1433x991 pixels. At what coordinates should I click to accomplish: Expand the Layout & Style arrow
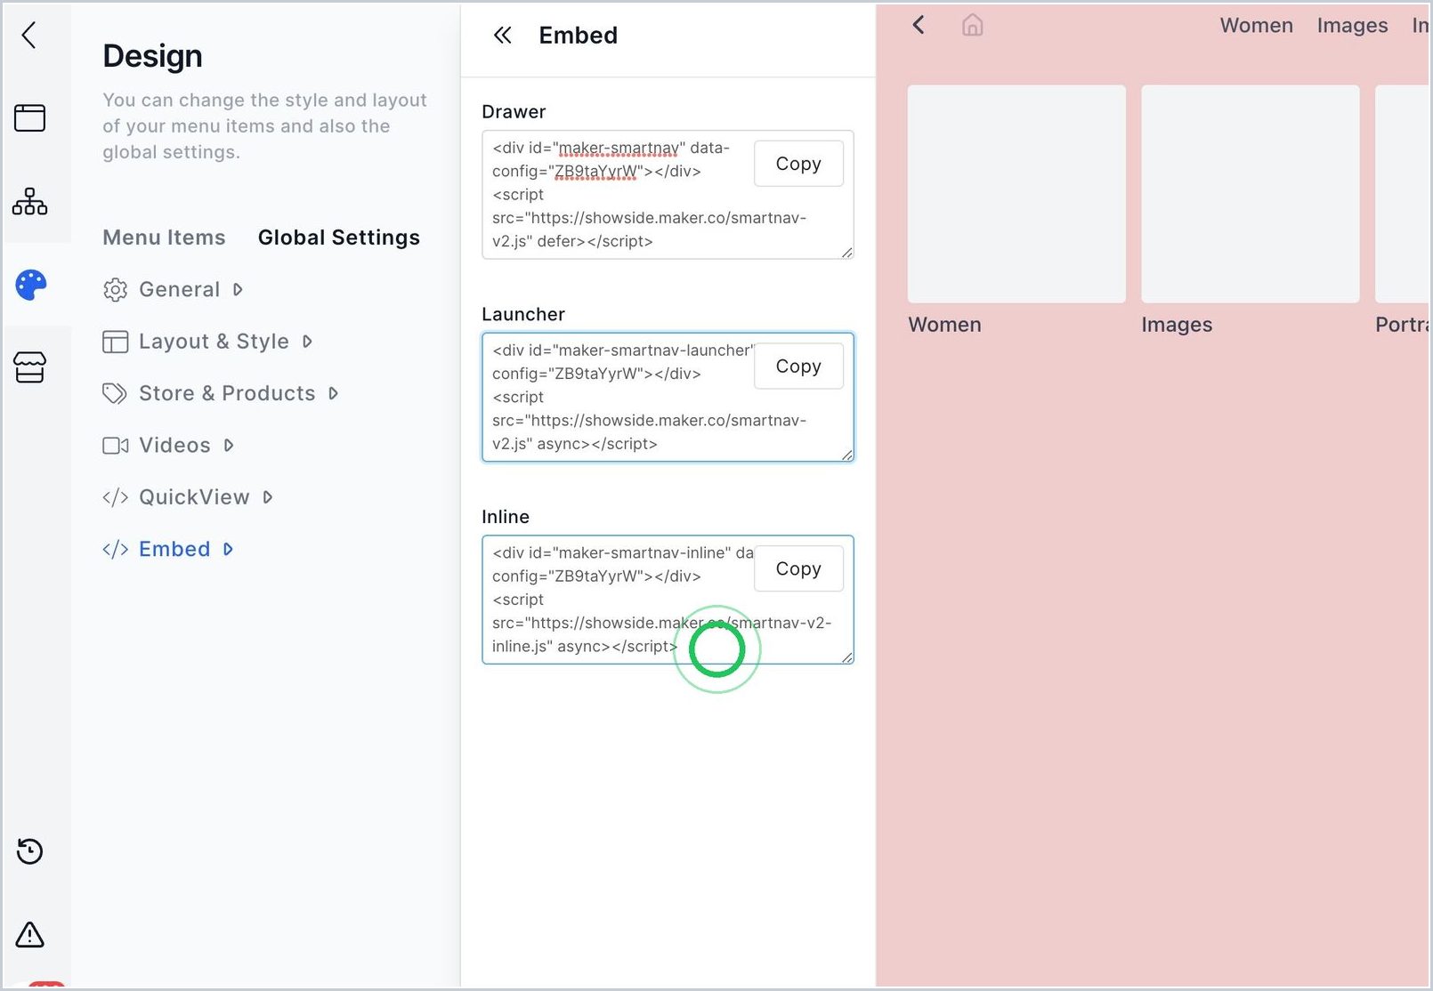click(x=307, y=342)
